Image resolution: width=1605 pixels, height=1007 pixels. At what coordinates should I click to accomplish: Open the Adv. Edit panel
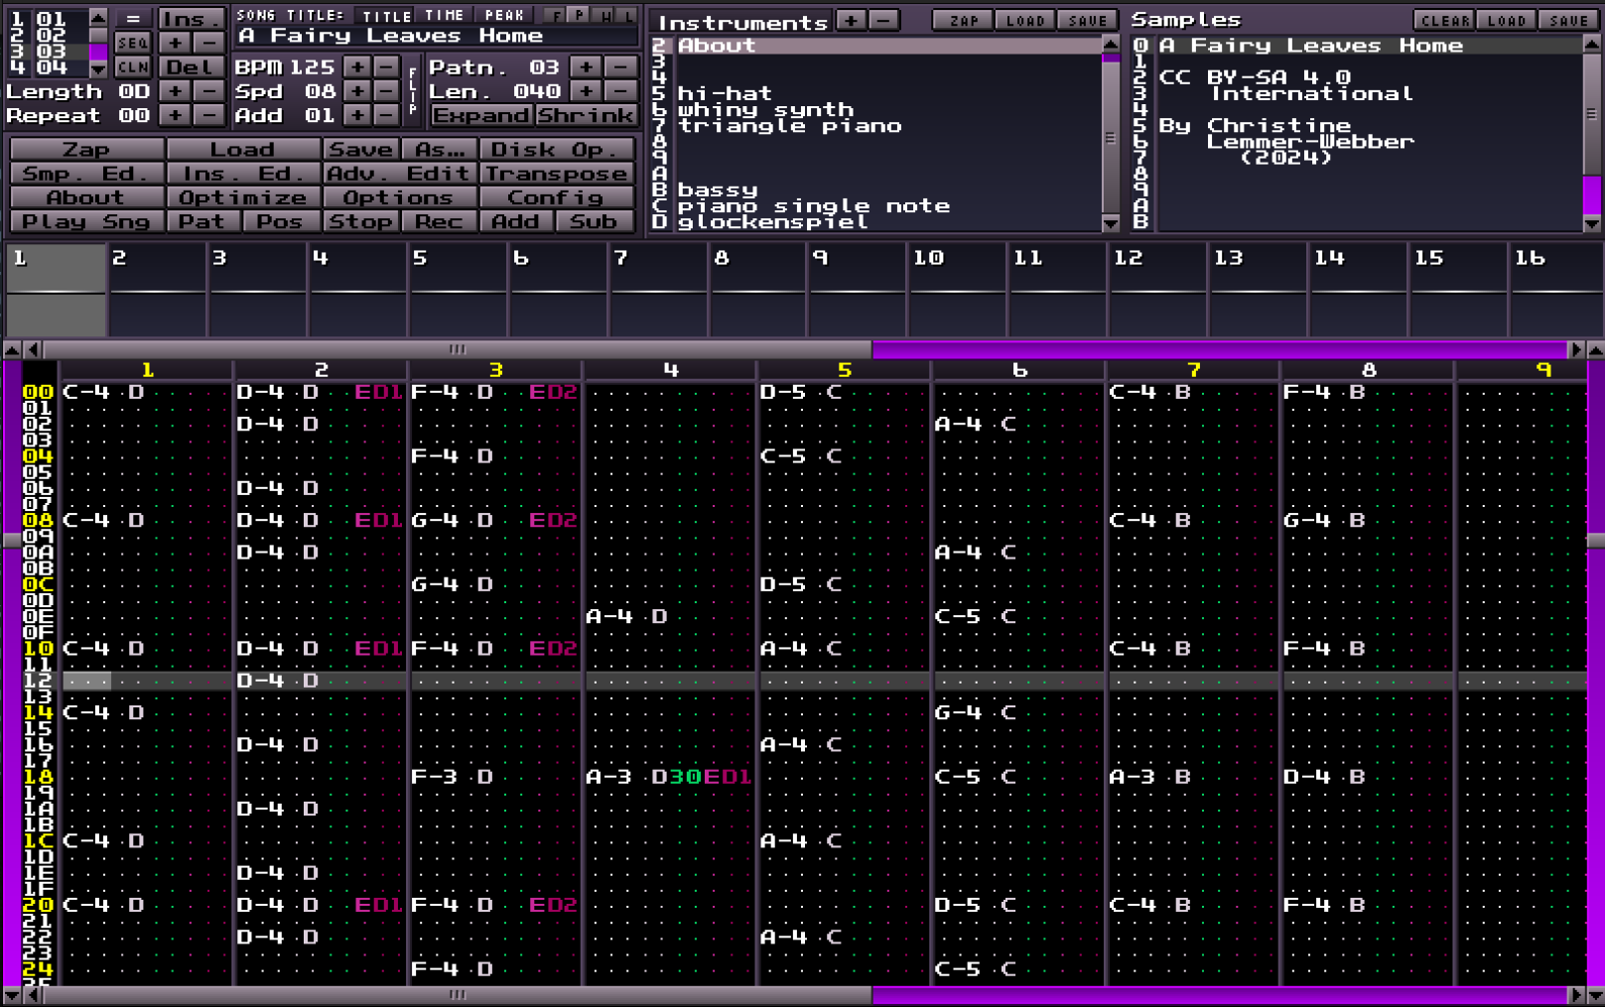pos(400,173)
